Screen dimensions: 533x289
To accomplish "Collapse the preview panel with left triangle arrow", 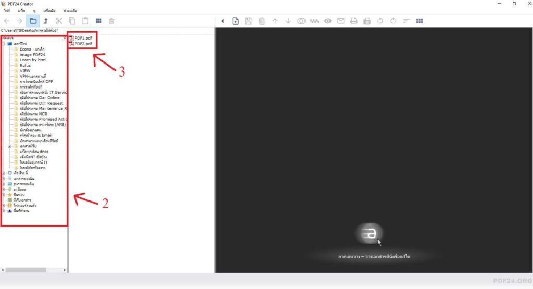I will [x=223, y=21].
